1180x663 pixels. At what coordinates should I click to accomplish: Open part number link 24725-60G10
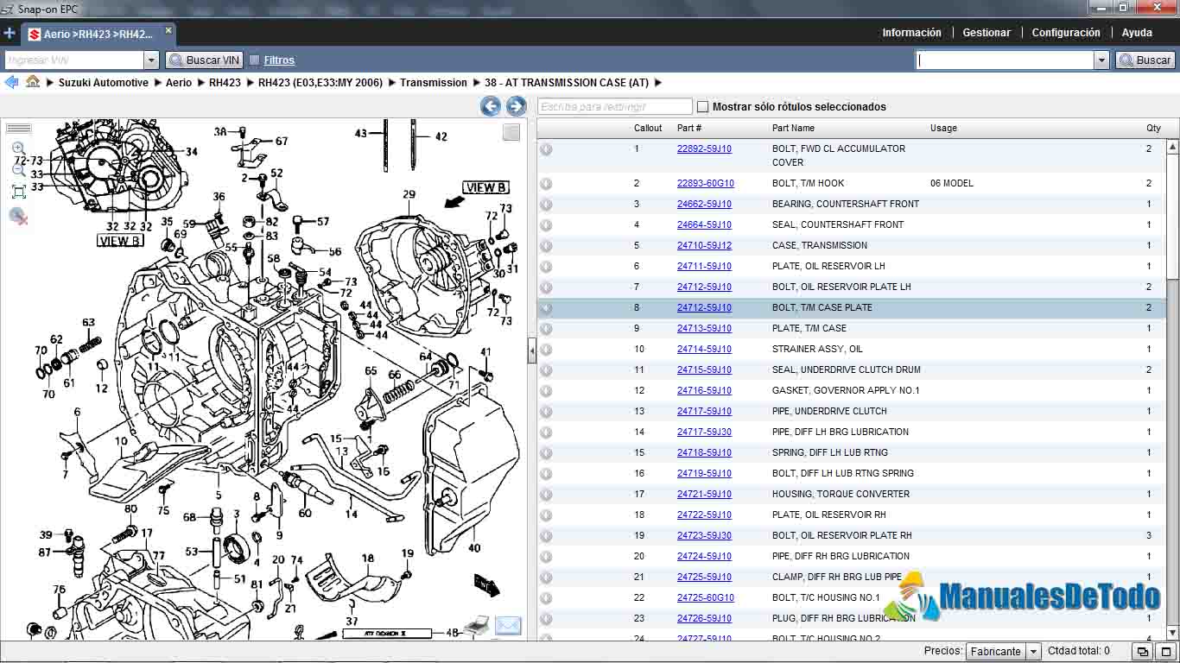click(x=706, y=598)
